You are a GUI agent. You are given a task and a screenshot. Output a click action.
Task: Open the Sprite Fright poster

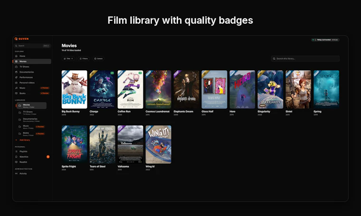coord(75,144)
